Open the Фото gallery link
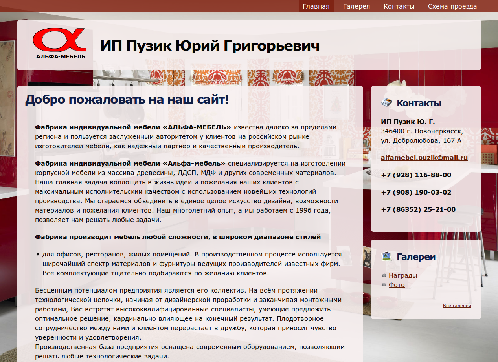Screen dimensions: 498x362 click(397, 285)
